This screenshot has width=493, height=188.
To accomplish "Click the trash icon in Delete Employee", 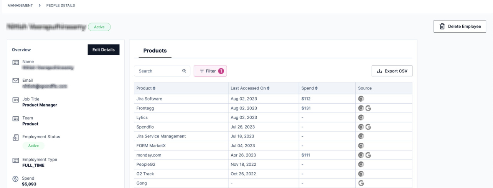I will click(442, 26).
